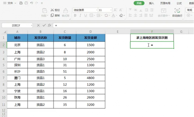The image size is (194, 117).
Task: Toggle italic formatting
Action: 80,15
